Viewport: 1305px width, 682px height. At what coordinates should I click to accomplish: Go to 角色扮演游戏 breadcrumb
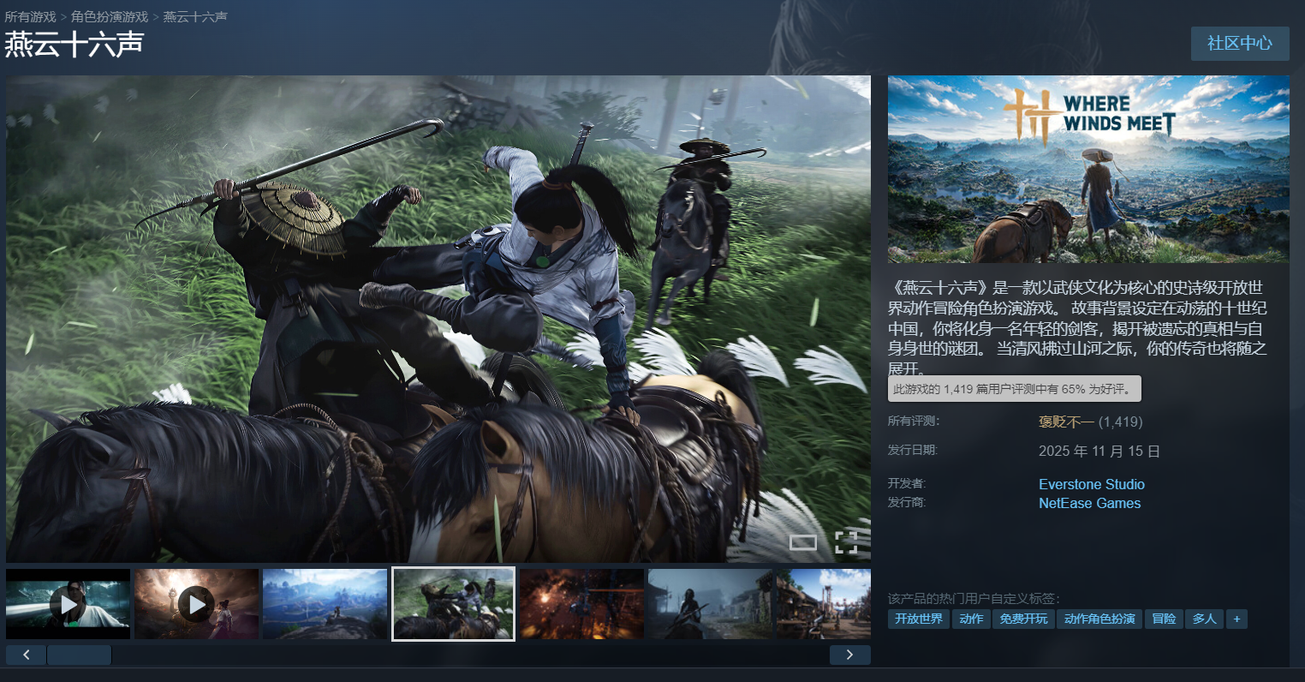(x=110, y=17)
